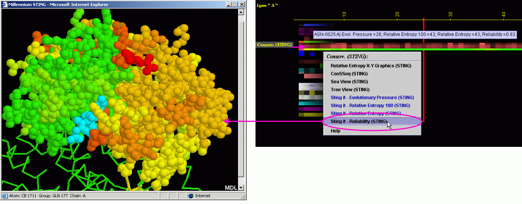Click the Conserv. (STING) row label
This screenshot has height=204, width=522.
pyautogui.click(x=274, y=45)
